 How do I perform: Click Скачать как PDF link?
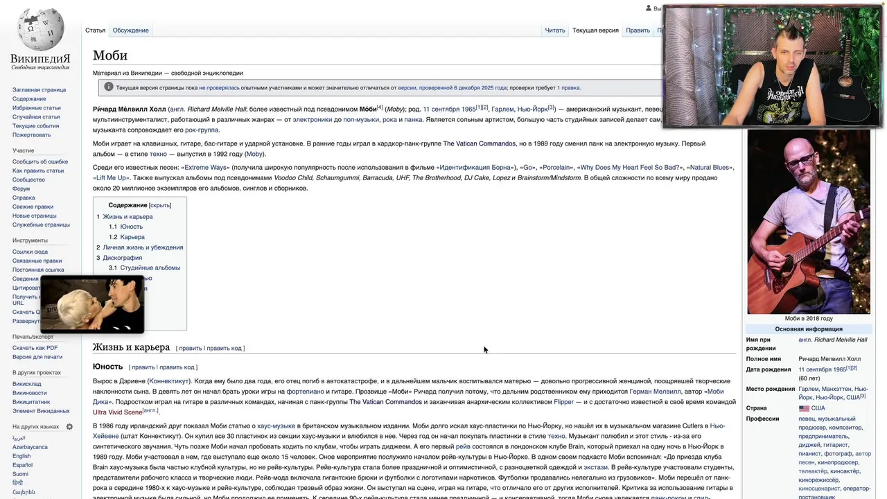click(x=35, y=349)
